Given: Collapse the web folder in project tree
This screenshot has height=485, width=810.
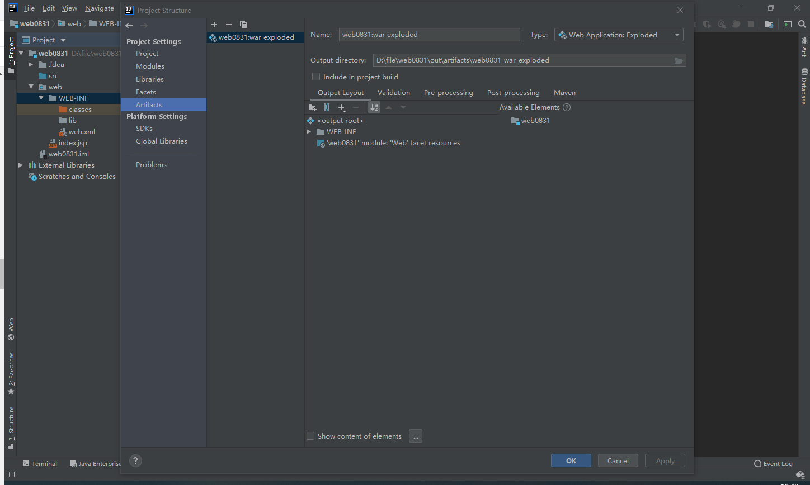Looking at the screenshot, I should [x=31, y=87].
